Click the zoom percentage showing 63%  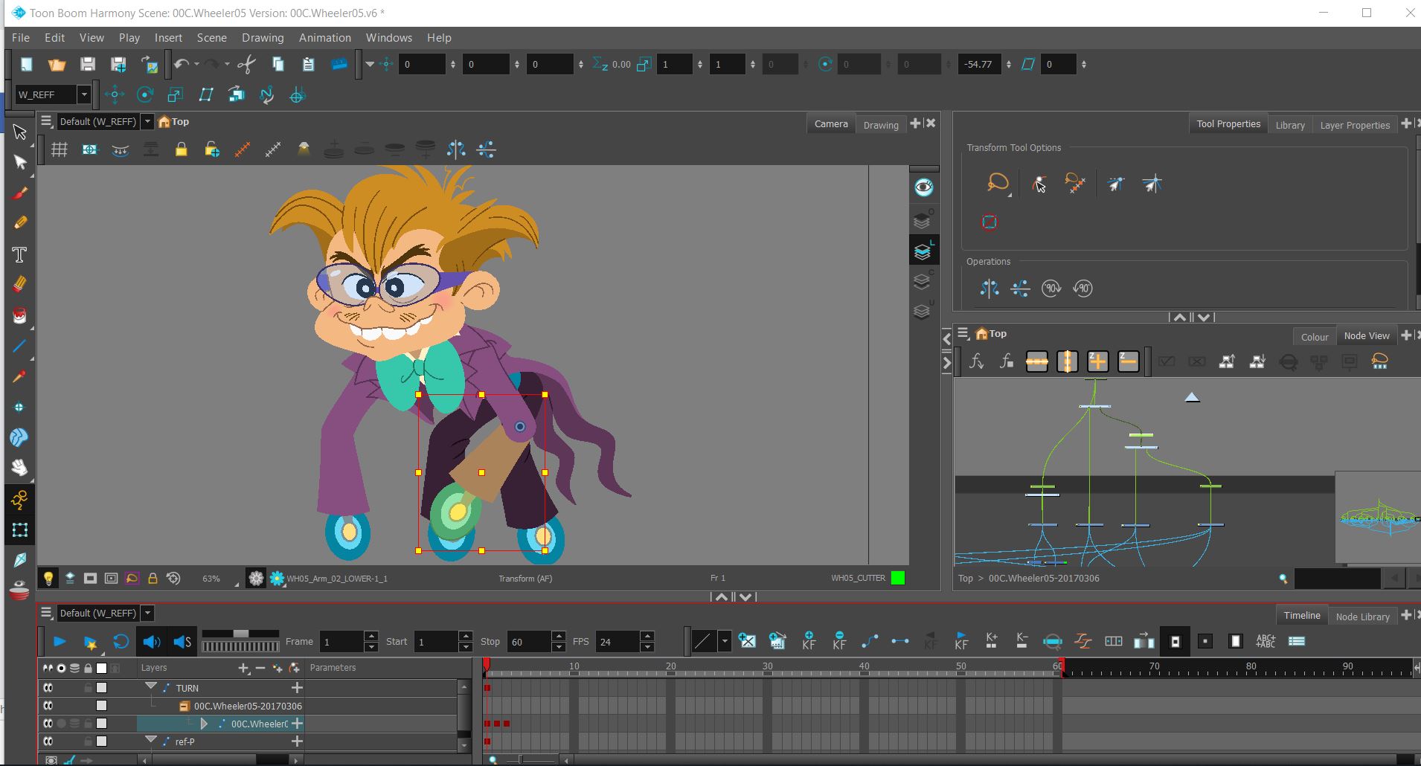(212, 578)
